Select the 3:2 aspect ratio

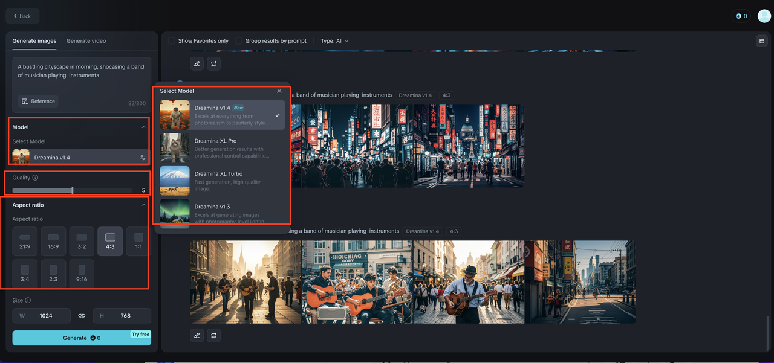pos(82,242)
